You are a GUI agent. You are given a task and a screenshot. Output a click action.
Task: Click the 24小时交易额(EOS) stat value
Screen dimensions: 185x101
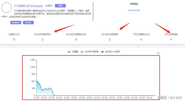pos(76,39)
